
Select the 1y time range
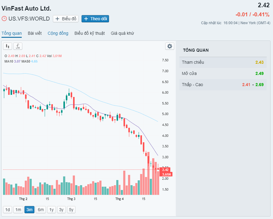(x=51, y=210)
